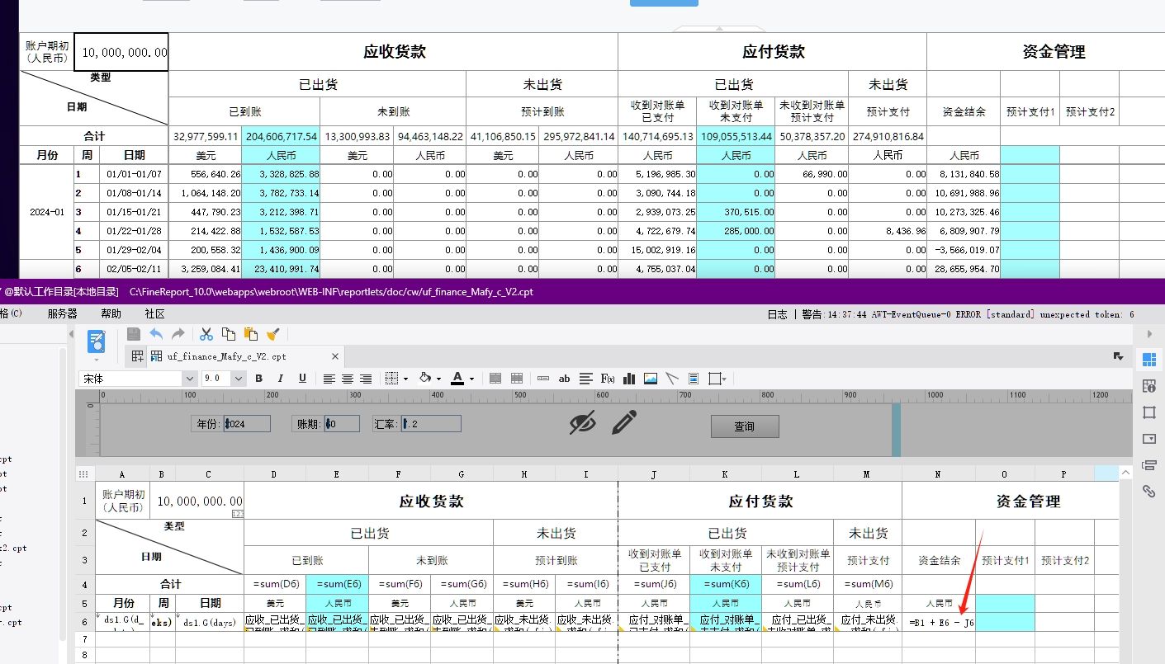Toggle underline formatting
Viewport: 1165px width, 664px height.
pyautogui.click(x=302, y=379)
